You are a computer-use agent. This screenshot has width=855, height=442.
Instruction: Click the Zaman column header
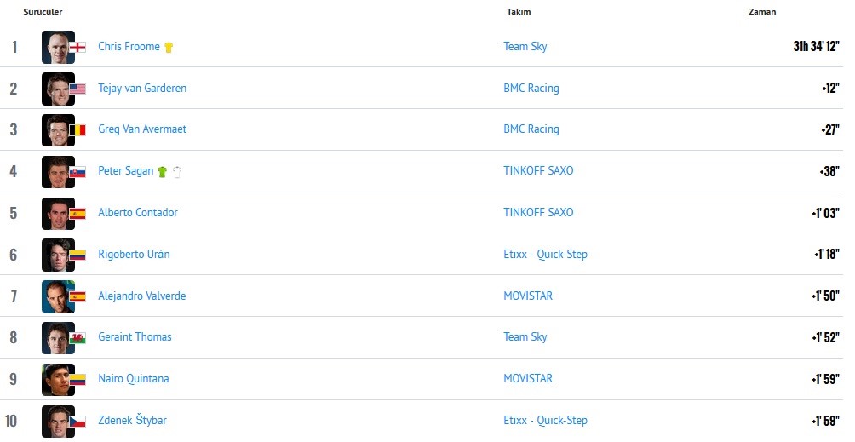pos(762,13)
